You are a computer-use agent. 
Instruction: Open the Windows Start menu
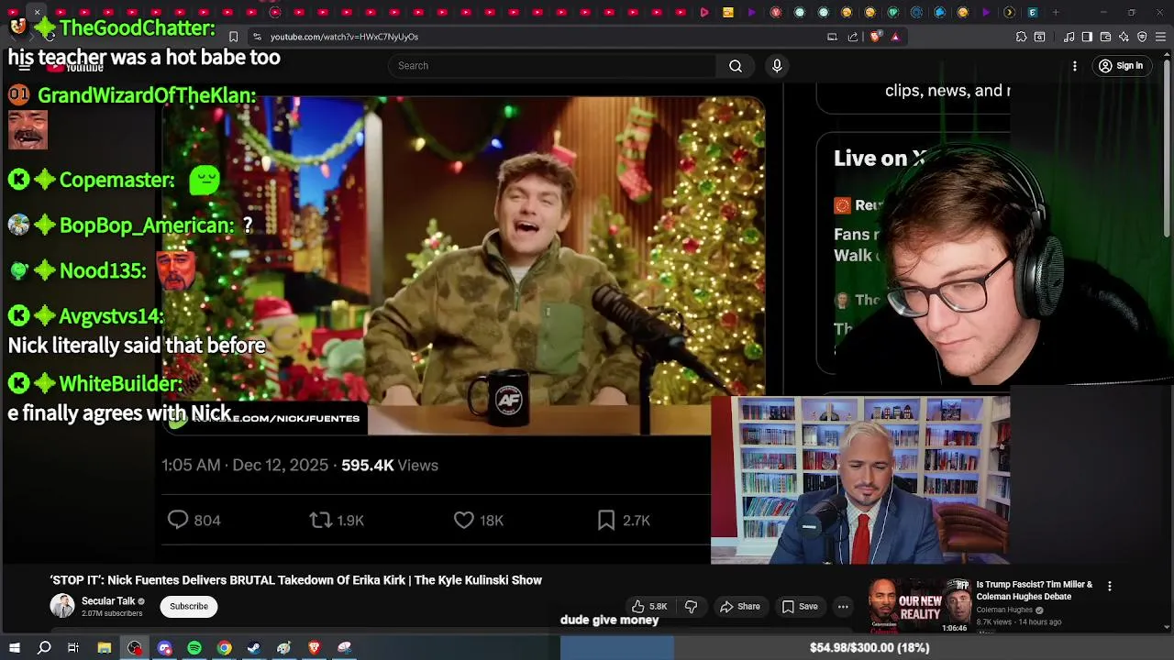pyautogui.click(x=14, y=648)
